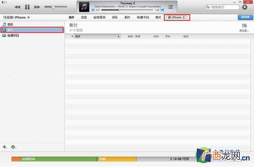The height and width of the screenshot is (167, 254).
Task: Select the 此 iPhone 上 tab
Action: [177, 17]
